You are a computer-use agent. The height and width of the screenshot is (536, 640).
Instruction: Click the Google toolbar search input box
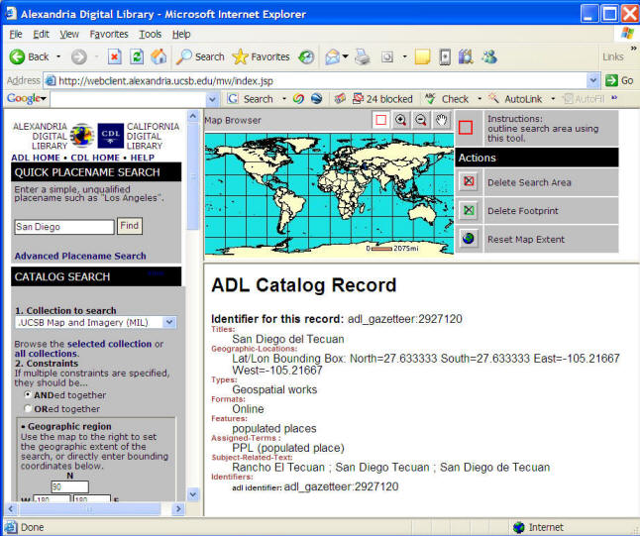[x=129, y=99]
